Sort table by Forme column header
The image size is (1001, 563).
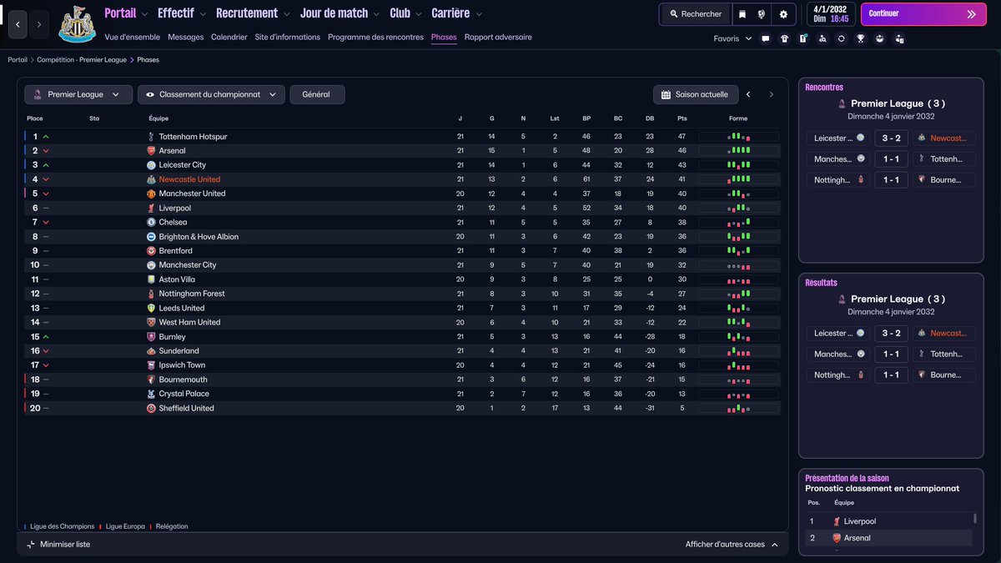click(x=738, y=118)
